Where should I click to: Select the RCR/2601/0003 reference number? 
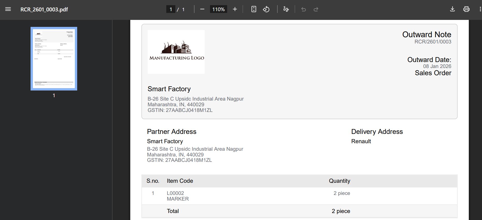[x=433, y=42]
